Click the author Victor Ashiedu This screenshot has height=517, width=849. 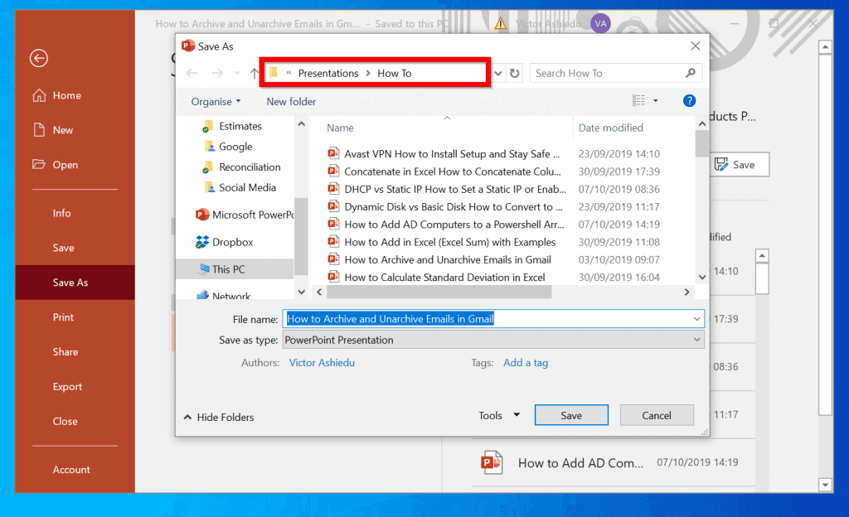322,362
